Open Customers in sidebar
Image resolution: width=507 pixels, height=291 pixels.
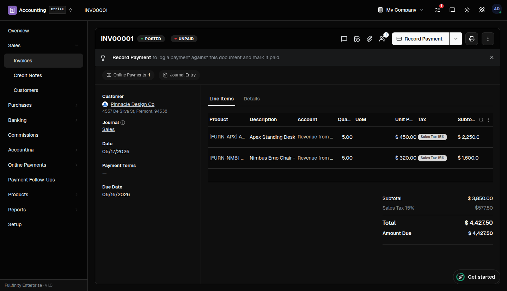(x=43, y=90)
